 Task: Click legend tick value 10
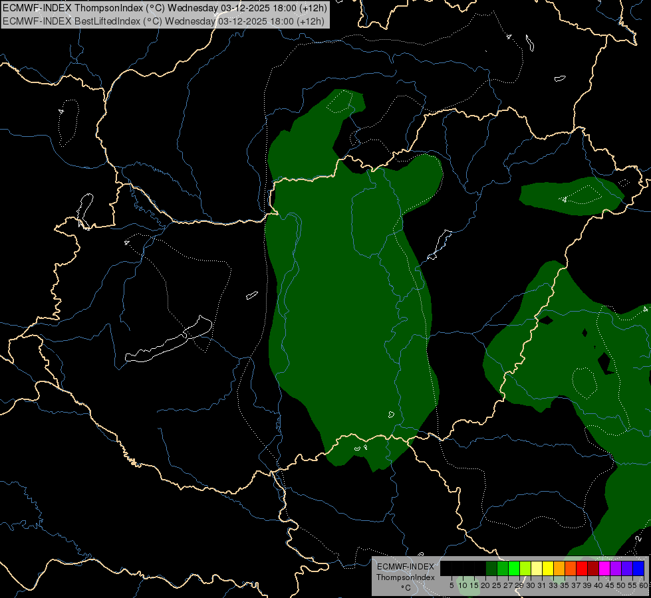[x=463, y=585]
